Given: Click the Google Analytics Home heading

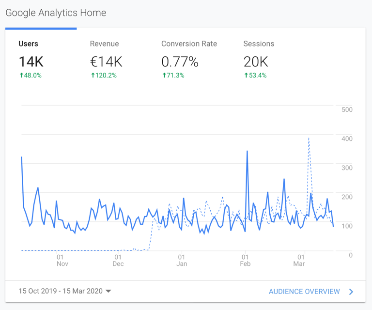Looking at the screenshot, I should pos(56,13).
